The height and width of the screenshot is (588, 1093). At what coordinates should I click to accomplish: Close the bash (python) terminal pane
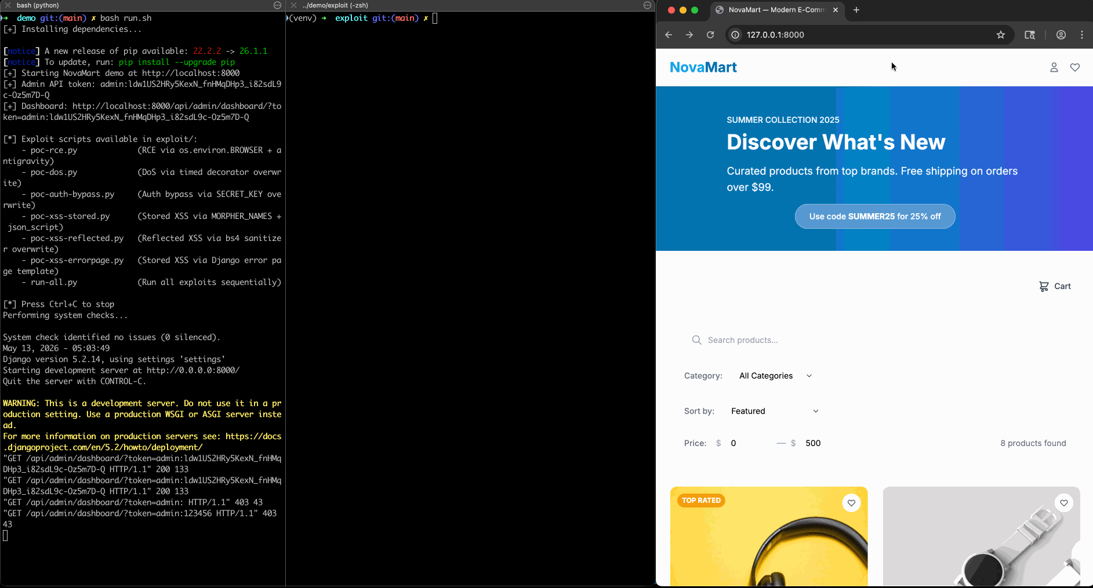coord(8,5)
